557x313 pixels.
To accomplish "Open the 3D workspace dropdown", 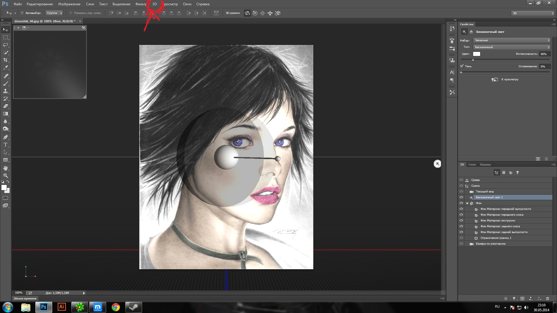I will click(x=533, y=13).
